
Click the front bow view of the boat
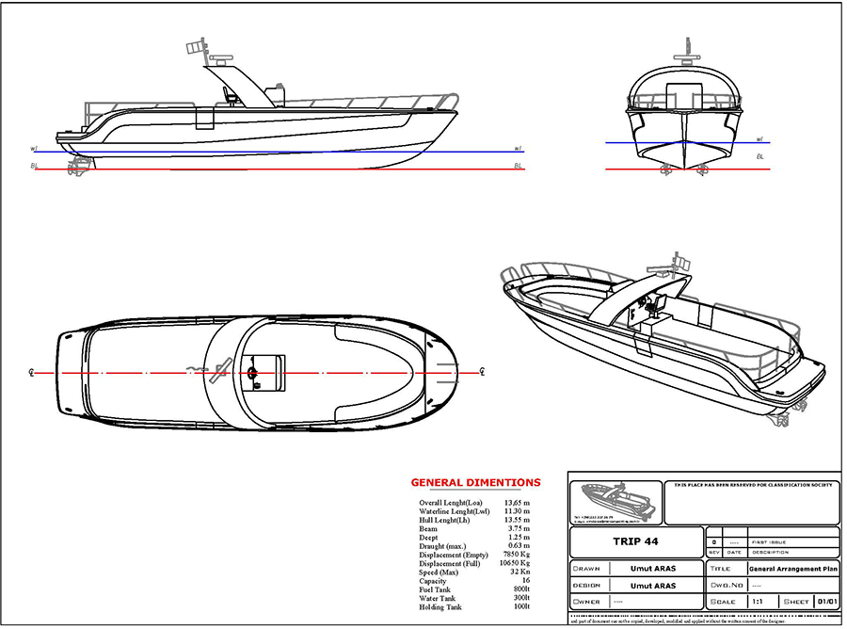click(684, 107)
